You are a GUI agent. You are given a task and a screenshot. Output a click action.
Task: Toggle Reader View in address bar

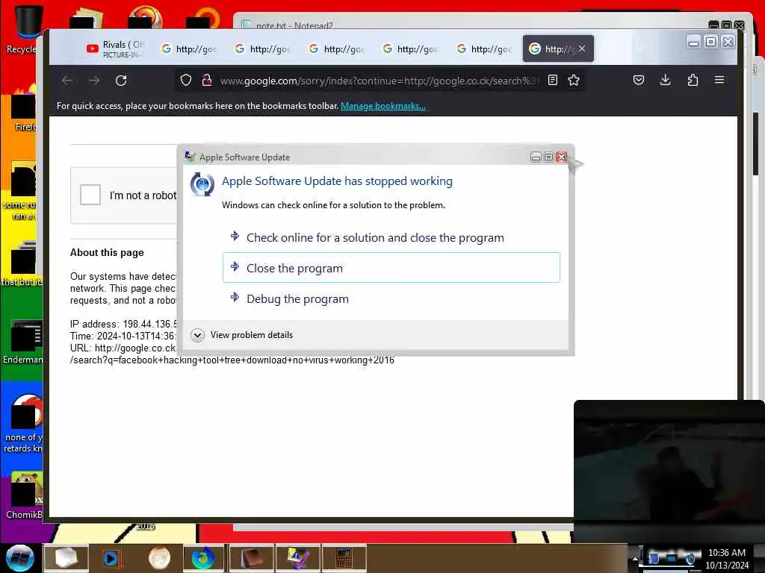pyautogui.click(x=552, y=80)
